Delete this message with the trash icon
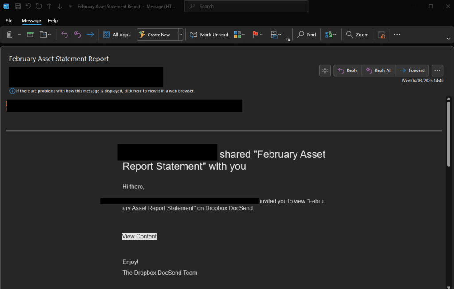The width and height of the screenshot is (454, 289). tap(10, 35)
